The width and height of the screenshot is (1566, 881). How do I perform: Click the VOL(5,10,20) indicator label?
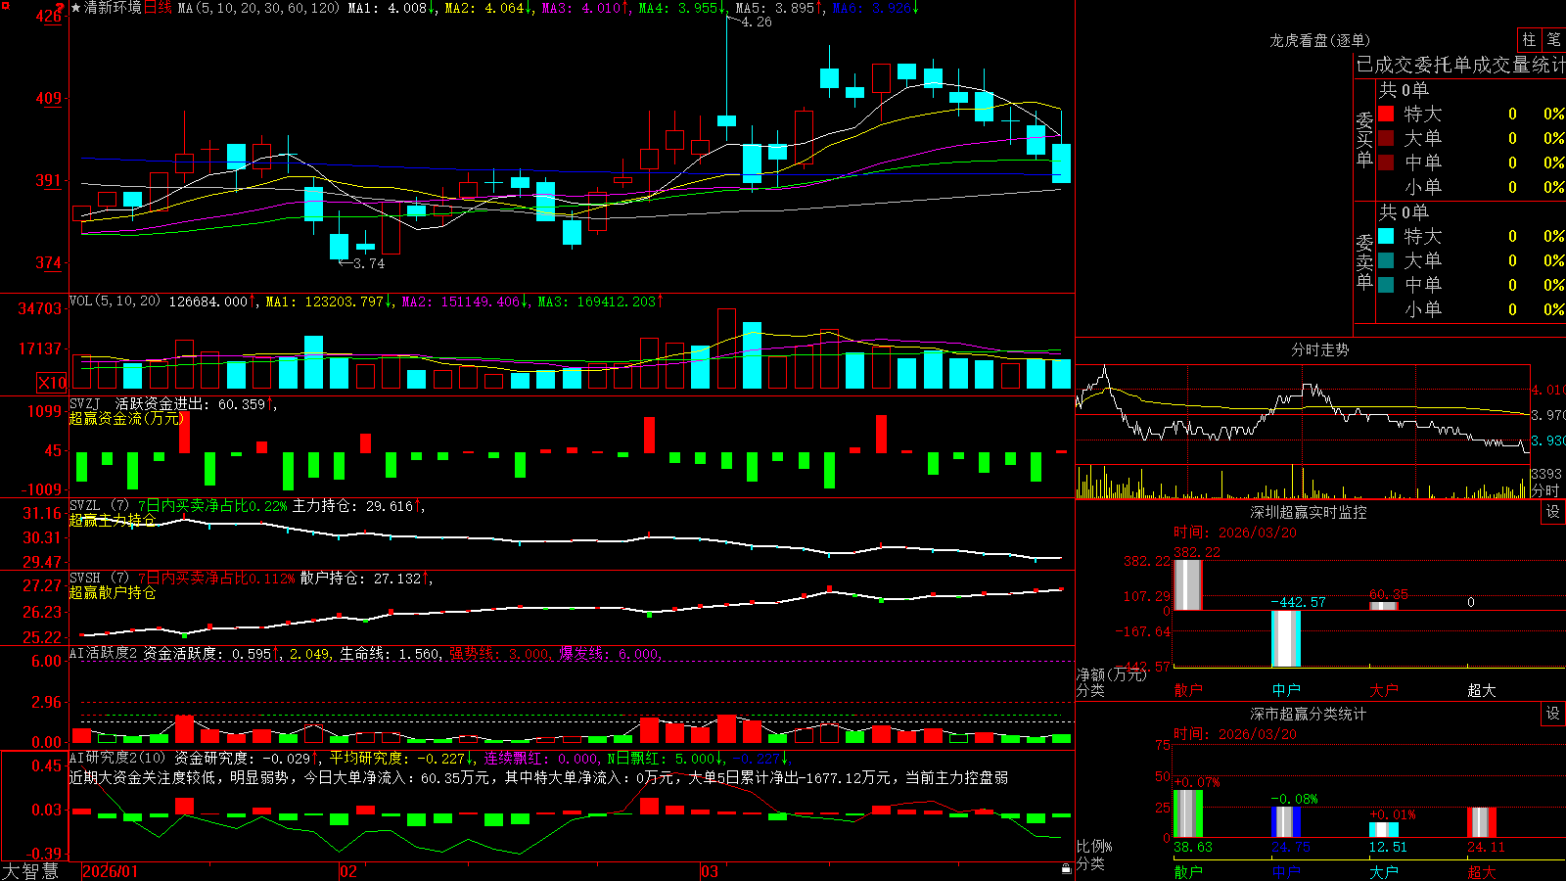[x=115, y=301]
